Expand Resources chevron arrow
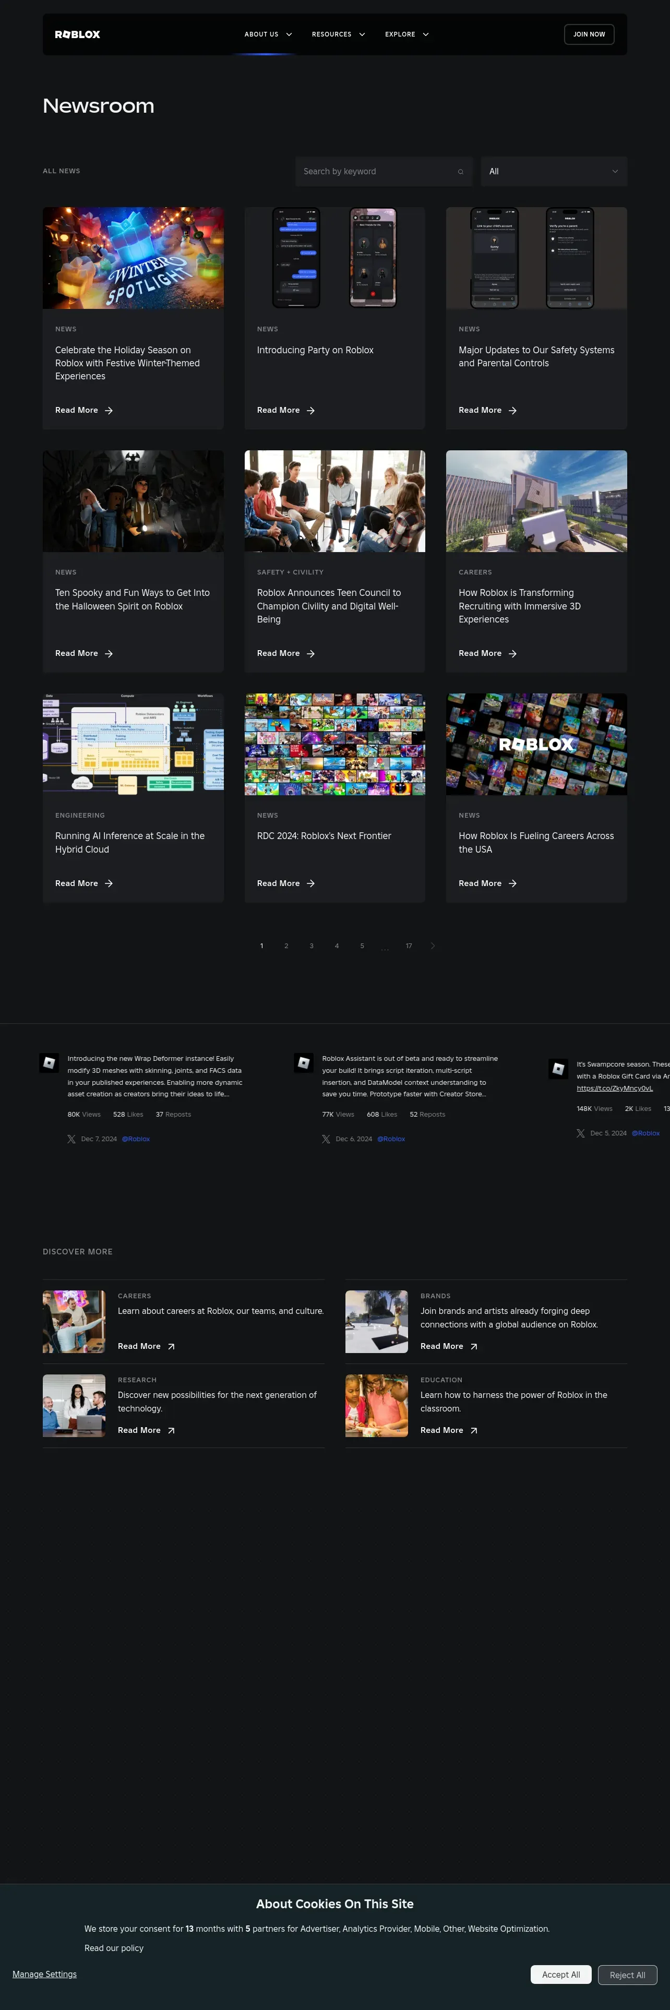670x2010 pixels. (362, 34)
